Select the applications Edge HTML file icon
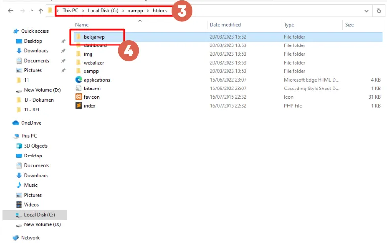The image size is (387, 245). [x=78, y=80]
